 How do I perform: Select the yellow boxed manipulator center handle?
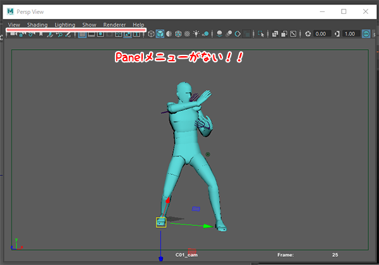coord(161,221)
